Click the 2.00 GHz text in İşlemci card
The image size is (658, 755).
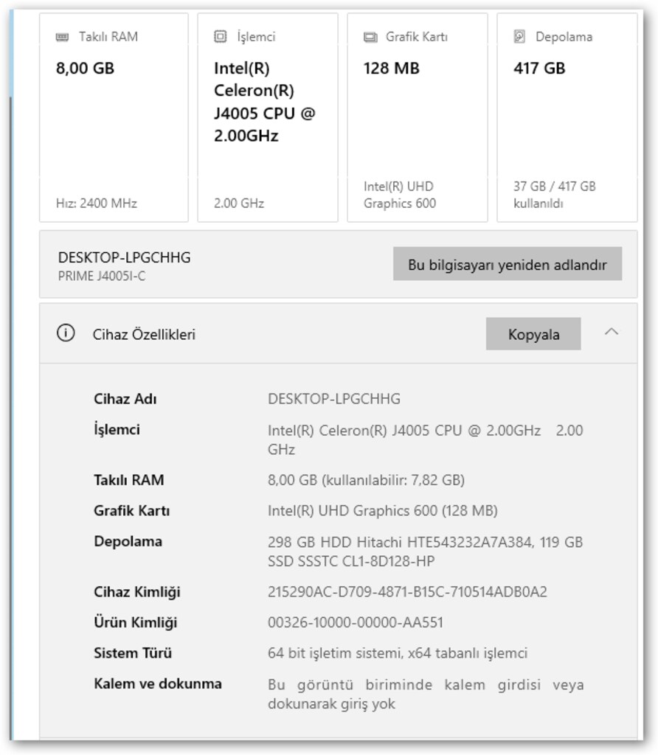point(239,203)
